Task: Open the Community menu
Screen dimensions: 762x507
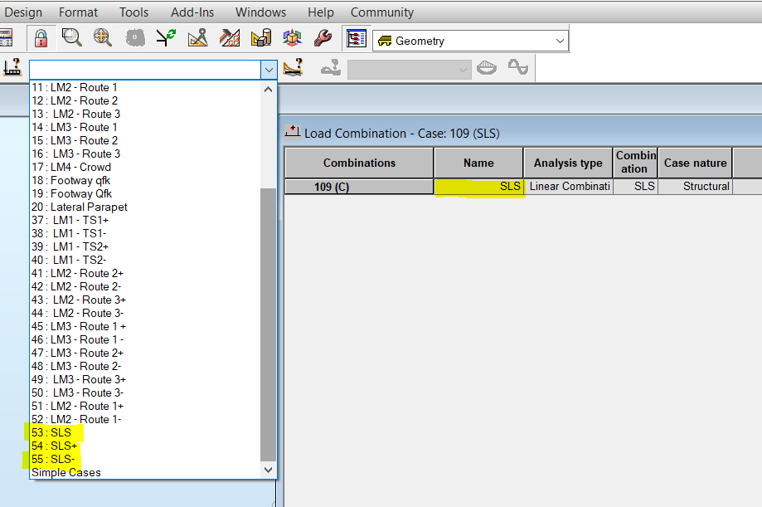Action: point(381,12)
